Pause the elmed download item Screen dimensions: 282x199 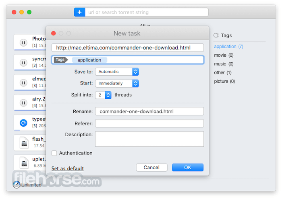23,83
